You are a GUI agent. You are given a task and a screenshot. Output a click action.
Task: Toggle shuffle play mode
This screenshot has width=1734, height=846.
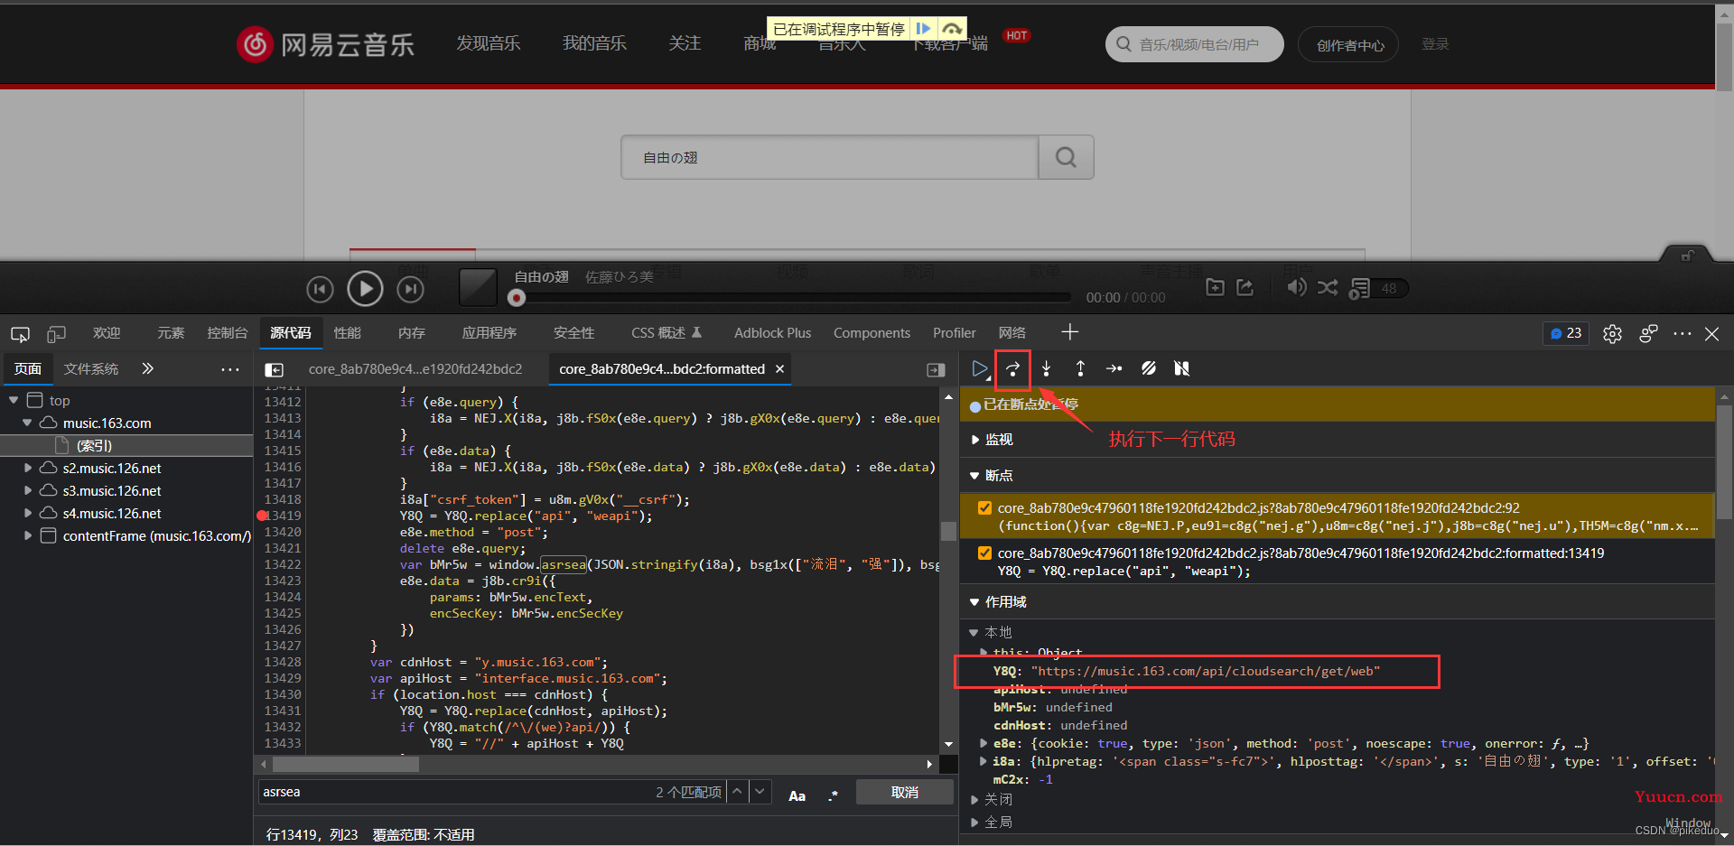point(1328,287)
